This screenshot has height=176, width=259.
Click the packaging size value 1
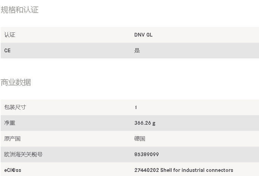coord(136,107)
